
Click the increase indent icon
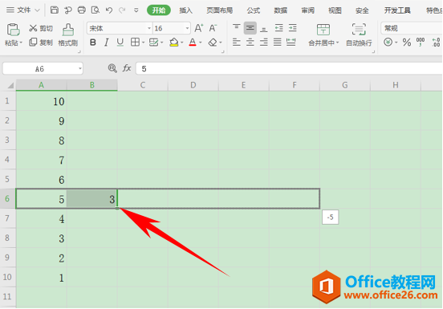293,28
